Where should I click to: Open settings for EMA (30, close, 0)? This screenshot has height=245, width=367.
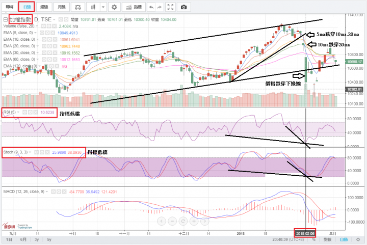49,52
